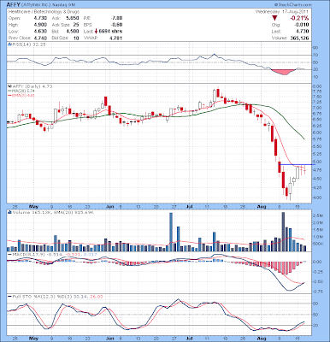Viewport: 330px width, 342px height.
Task: Click the EPS value -0.60
Action: pos(116,25)
